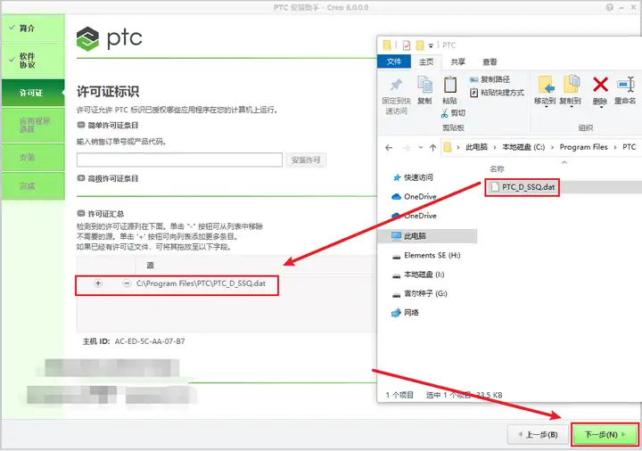Expand the advanced license entry (高级许可证条目) section
This screenshot has height=451, width=642.
[81, 178]
